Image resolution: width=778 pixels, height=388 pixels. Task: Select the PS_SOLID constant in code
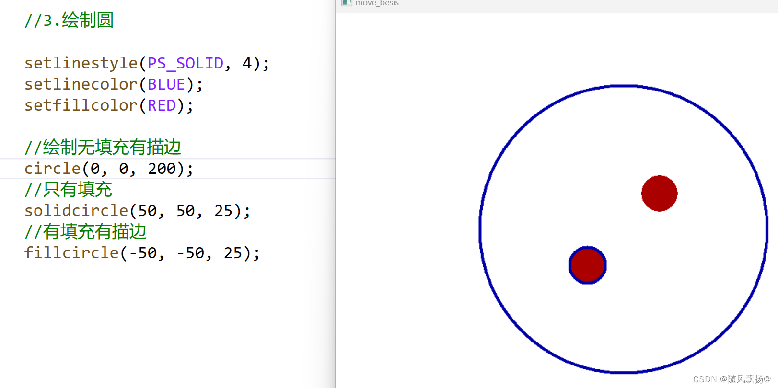(x=186, y=63)
